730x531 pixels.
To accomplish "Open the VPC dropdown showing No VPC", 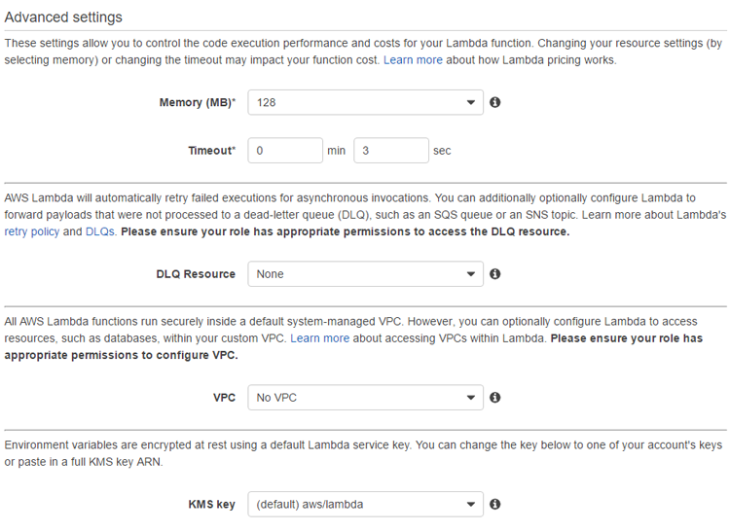I will click(365, 398).
